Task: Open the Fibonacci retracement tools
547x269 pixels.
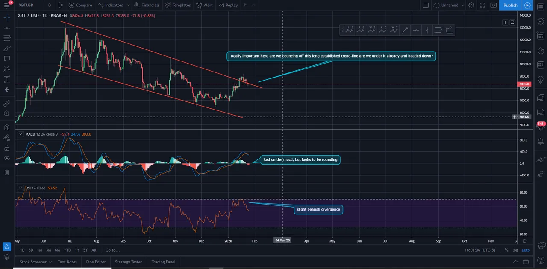Action: 6,38
